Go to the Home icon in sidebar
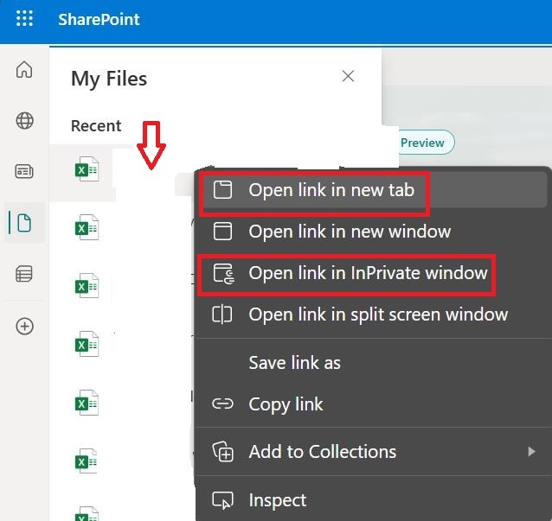The image size is (552, 521). pos(24,70)
